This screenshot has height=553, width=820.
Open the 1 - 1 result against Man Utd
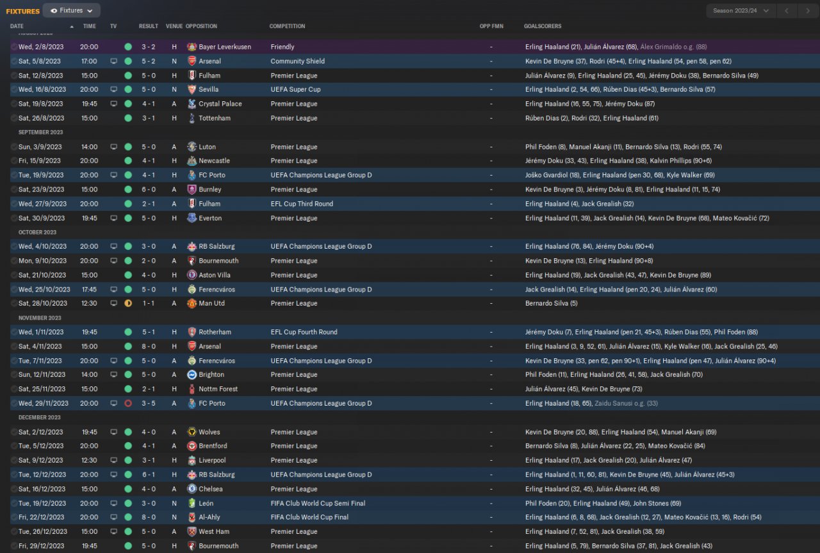point(149,303)
